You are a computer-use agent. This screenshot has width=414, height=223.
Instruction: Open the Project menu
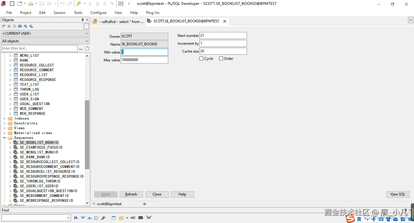pos(25,13)
